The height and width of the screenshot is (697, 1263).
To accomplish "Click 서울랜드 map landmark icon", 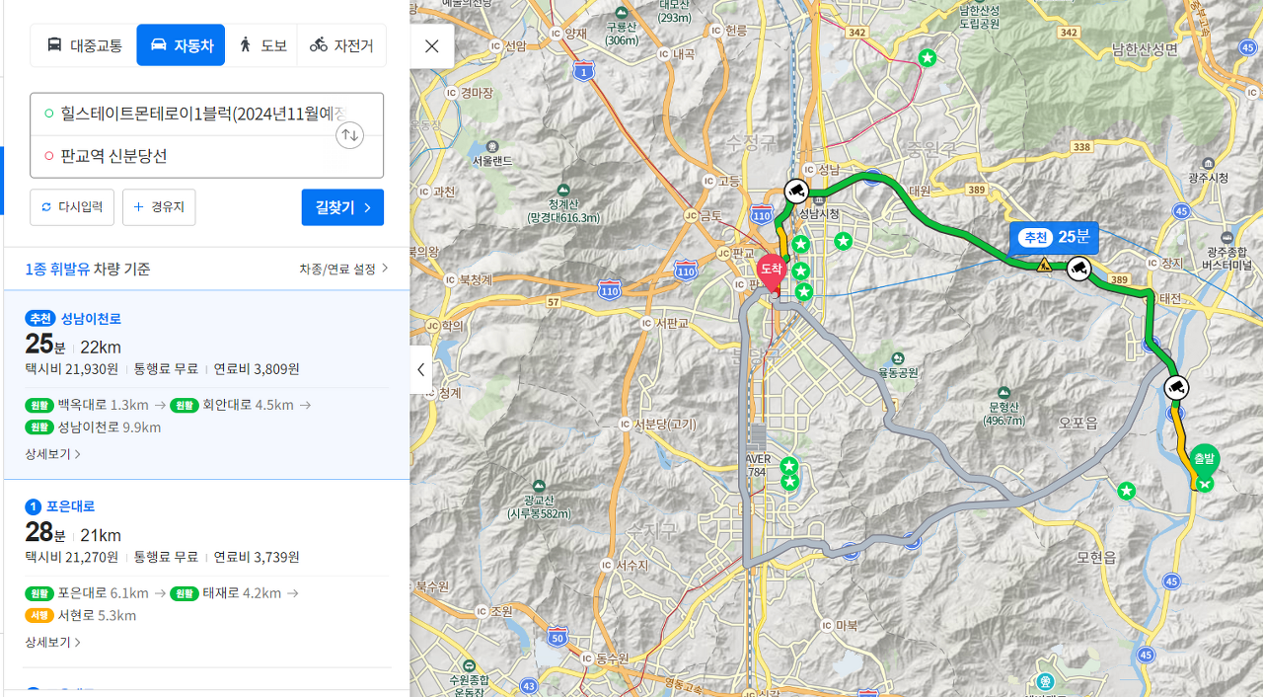I will tap(490, 146).
